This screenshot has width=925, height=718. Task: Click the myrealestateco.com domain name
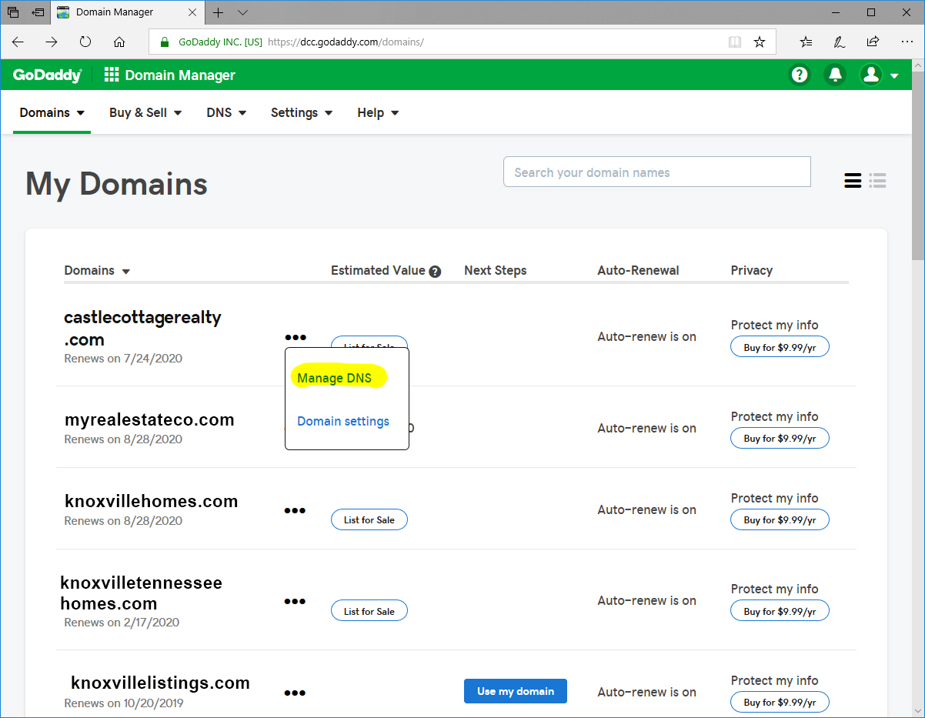coord(149,420)
